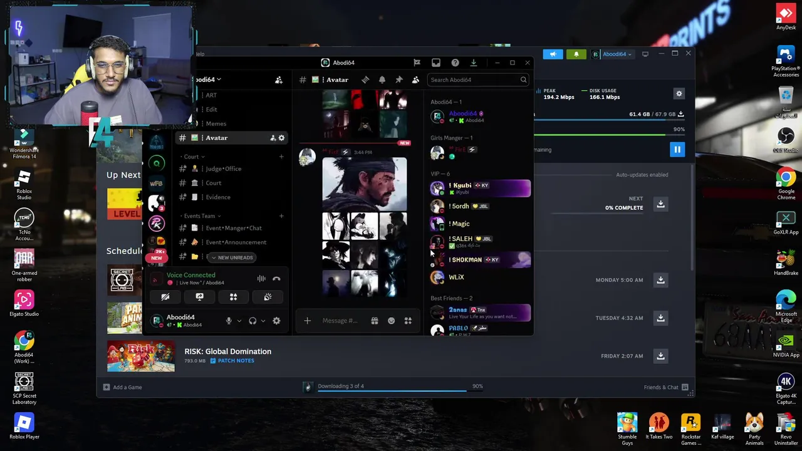Toggle noise suppression waveform icon
Image resolution: width=802 pixels, height=451 pixels.
coord(261,279)
